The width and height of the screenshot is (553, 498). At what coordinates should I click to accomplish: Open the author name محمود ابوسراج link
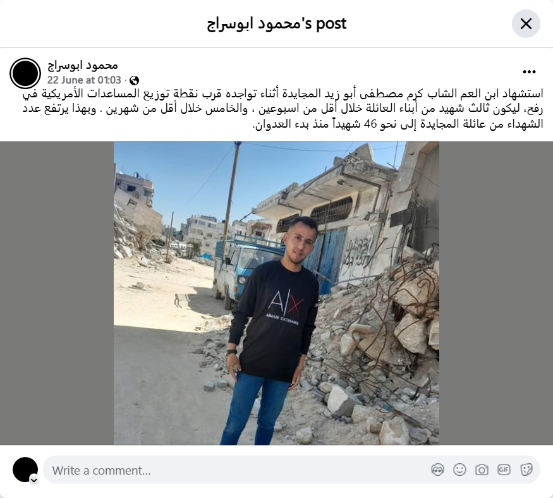(x=83, y=66)
